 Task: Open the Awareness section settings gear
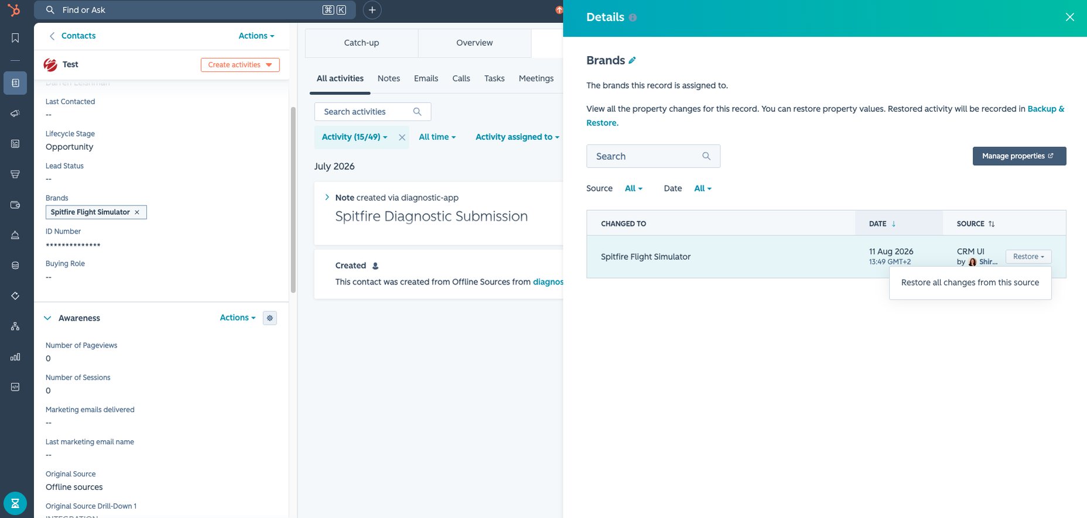point(270,318)
